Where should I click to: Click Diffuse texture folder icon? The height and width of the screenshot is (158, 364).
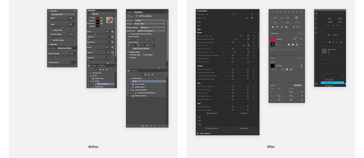click(101, 18)
